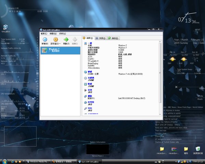Open the Help (H) menu in VirtualBox
This screenshot has height=164, width=205.
[x=63, y=33]
